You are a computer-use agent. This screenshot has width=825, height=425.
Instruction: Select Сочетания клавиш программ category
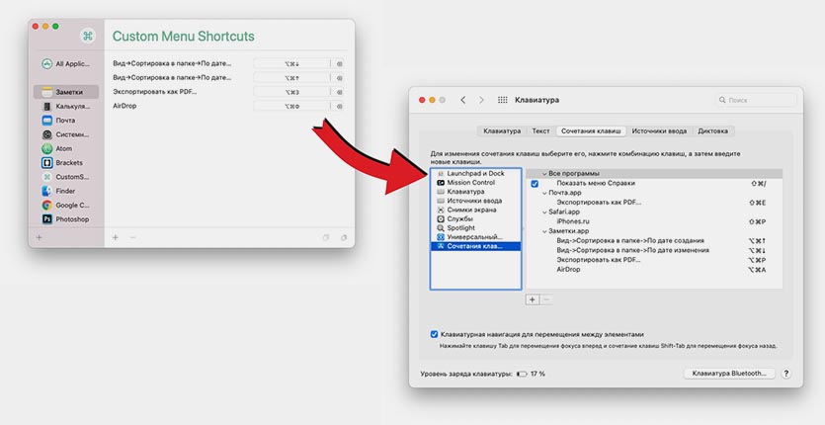475,246
